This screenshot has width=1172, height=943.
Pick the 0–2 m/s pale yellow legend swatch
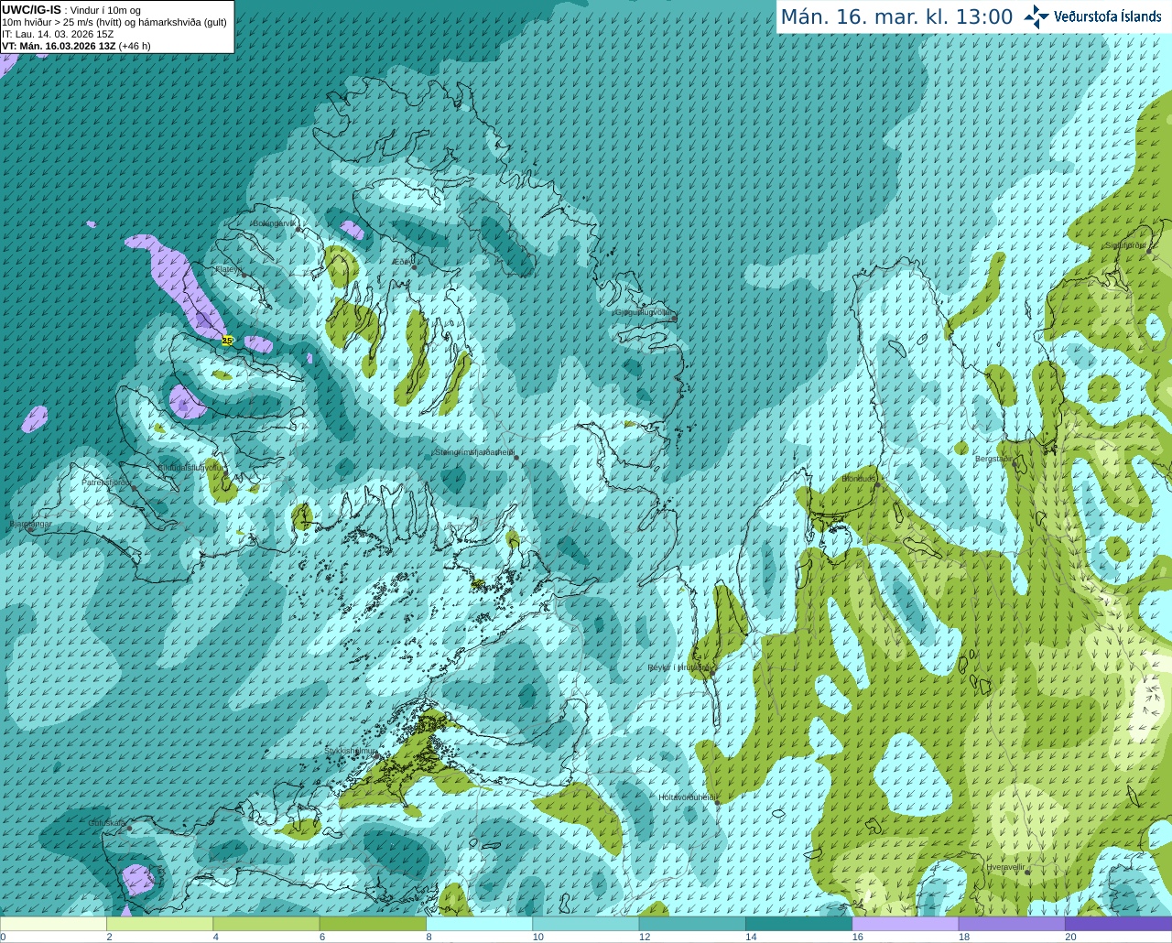(x=53, y=924)
